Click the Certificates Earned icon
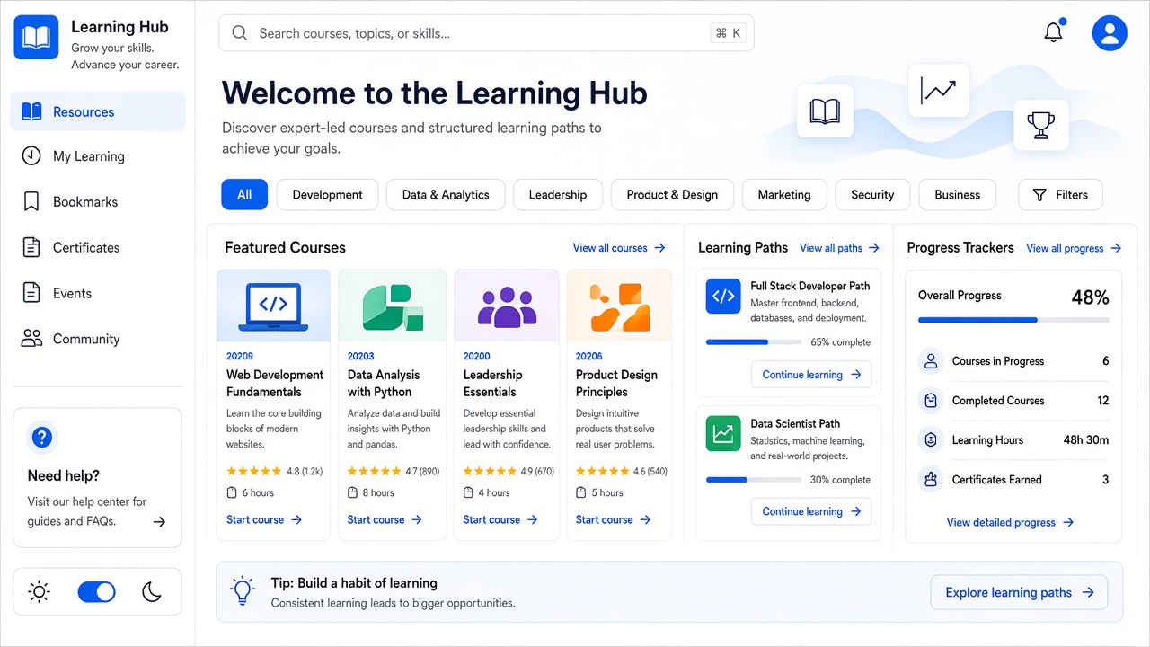The height and width of the screenshot is (647, 1150). [931, 479]
